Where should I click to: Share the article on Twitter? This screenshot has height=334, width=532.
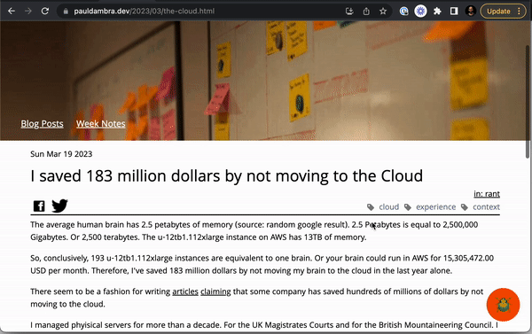(59, 206)
